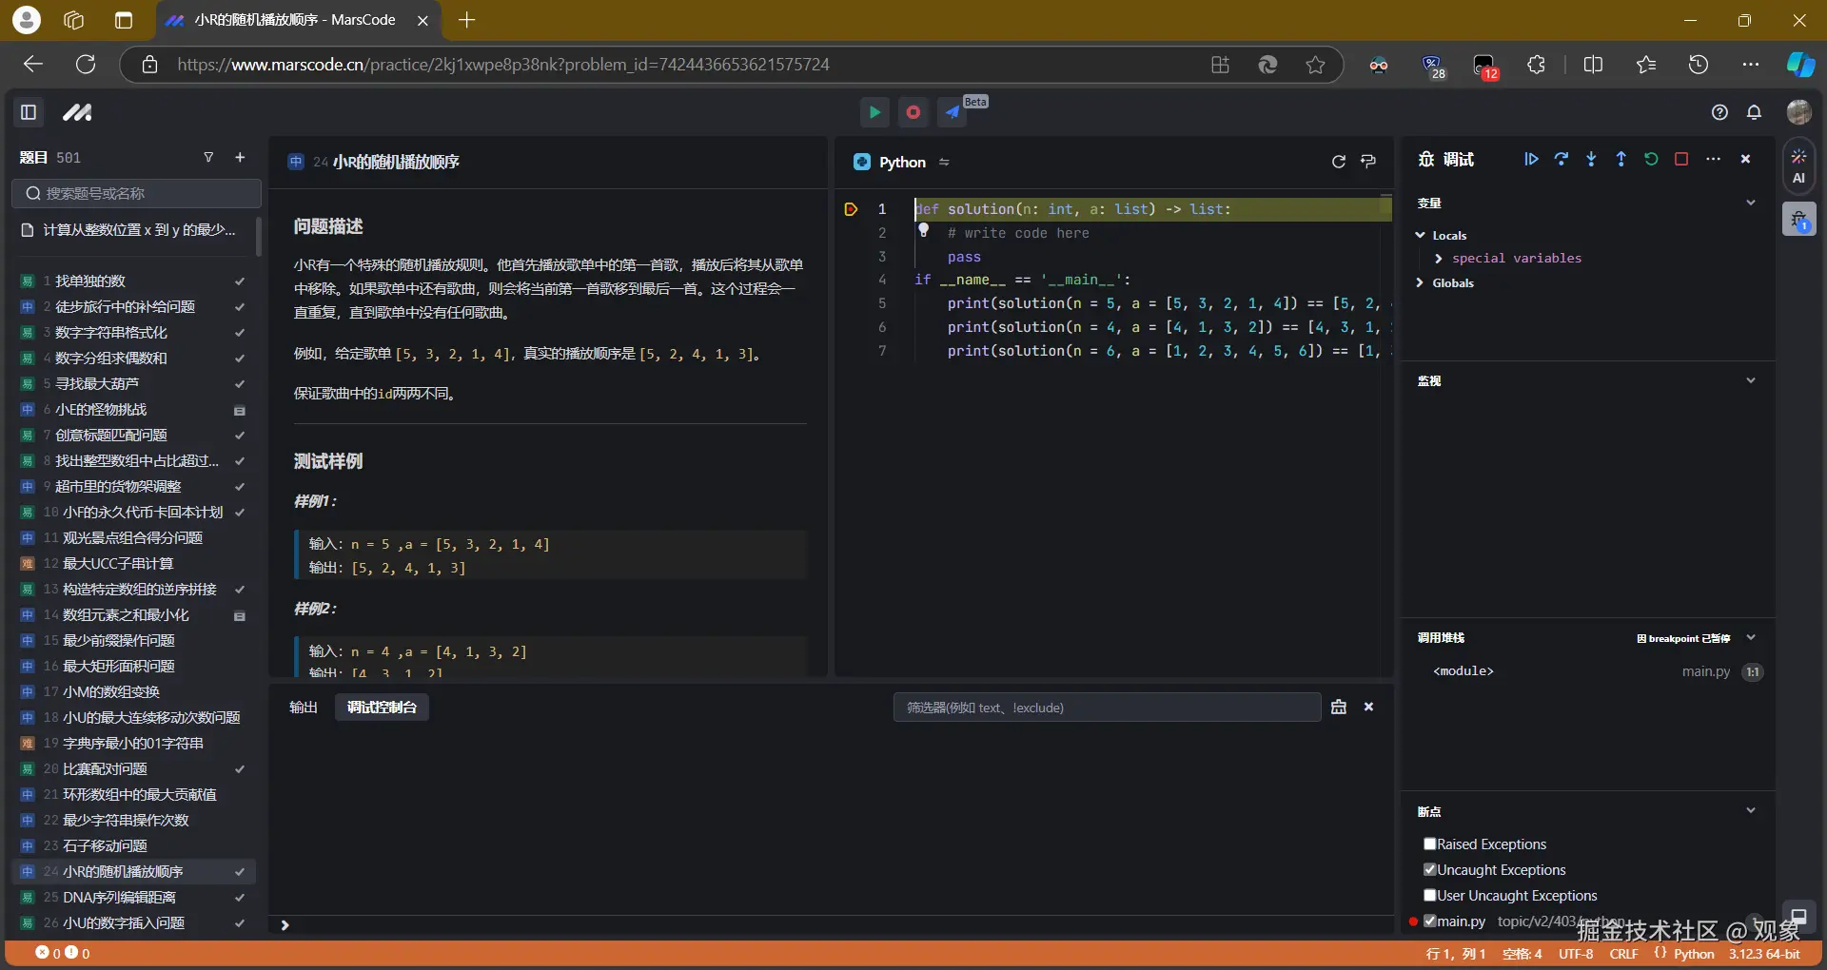Switch to the 调试控制台 tab
The width and height of the screenshot is (1827, 970).
[381, 708]
